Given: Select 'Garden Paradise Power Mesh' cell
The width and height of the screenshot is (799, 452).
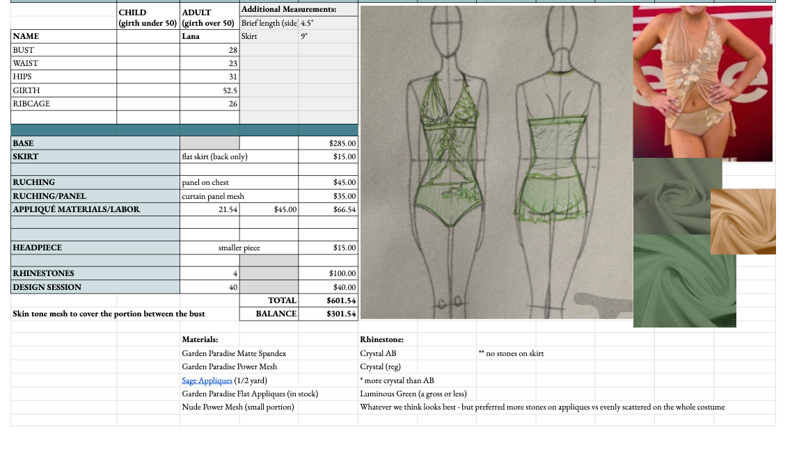Looking at the screenshot, I should (x=229, y=366).
